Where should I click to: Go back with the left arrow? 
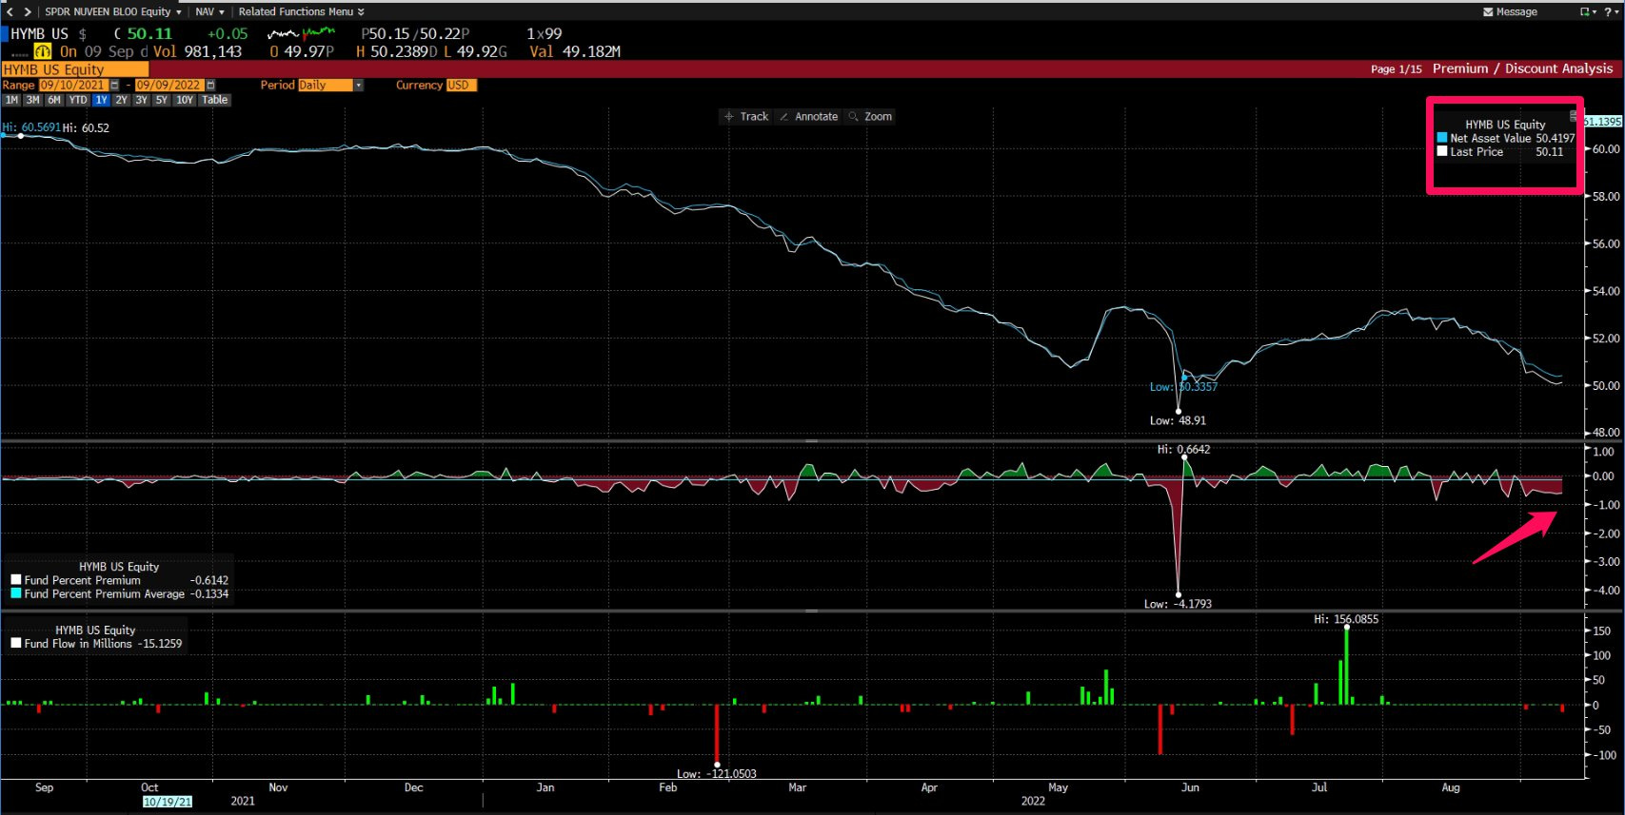point(10,11)
